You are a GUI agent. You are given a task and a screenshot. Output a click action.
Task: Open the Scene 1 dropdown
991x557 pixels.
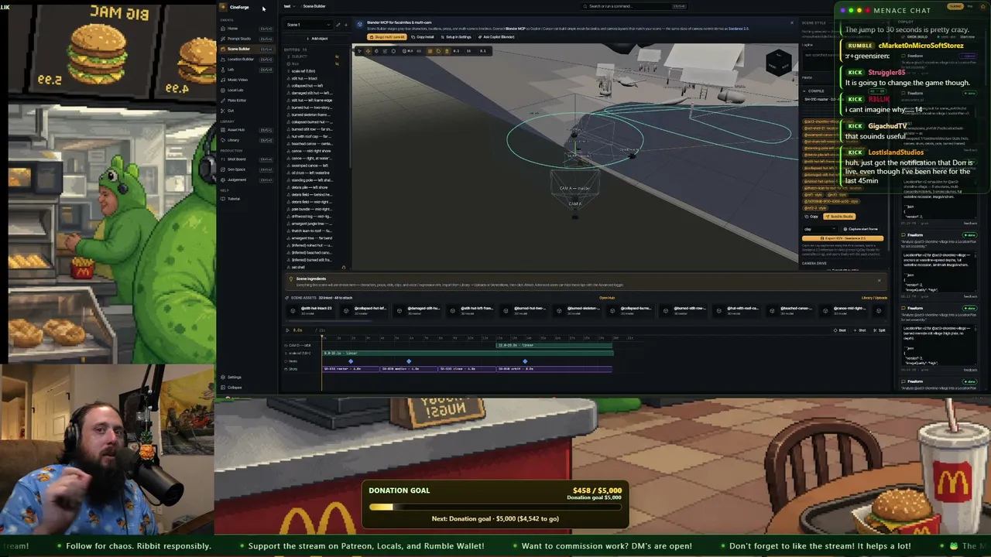tap(308, 25)
